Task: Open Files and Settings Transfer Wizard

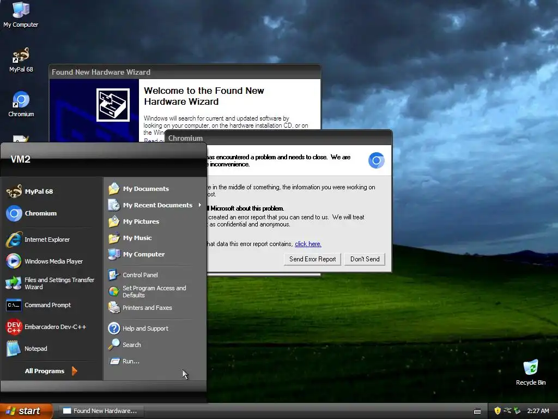Action: [x=52, y=283]
